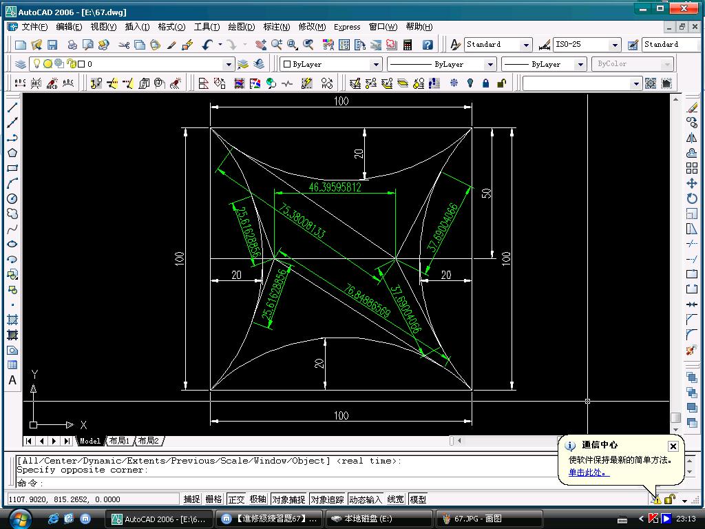Open the 标注(N) menu
This screenshot has width=705, height=529.
(x=277, y=27)
